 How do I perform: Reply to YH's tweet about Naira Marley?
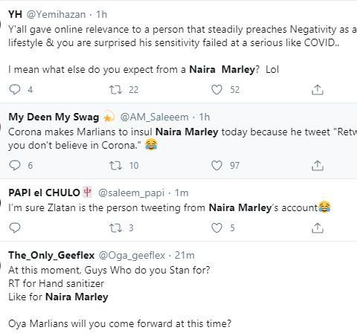coord(15,89)
